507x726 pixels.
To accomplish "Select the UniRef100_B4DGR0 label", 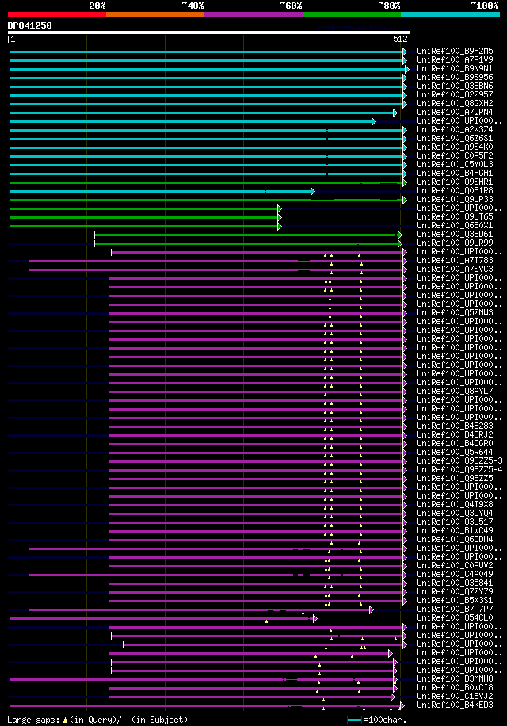I will 455,444.
